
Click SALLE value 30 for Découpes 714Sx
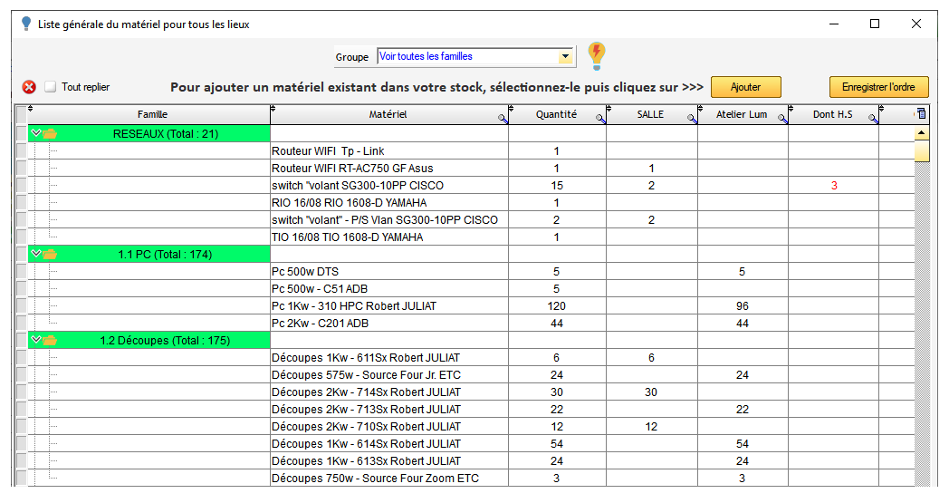tap(650, 392)
